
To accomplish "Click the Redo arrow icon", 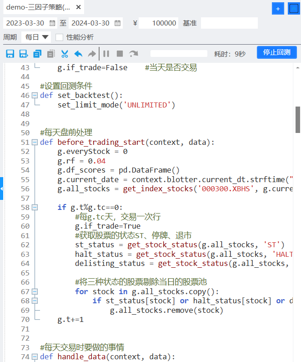I will (92, 54).
